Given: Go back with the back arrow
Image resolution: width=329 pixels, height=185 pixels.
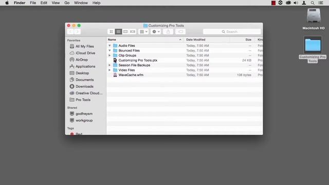Looking at the screenshot, I should tap(70, 32).
